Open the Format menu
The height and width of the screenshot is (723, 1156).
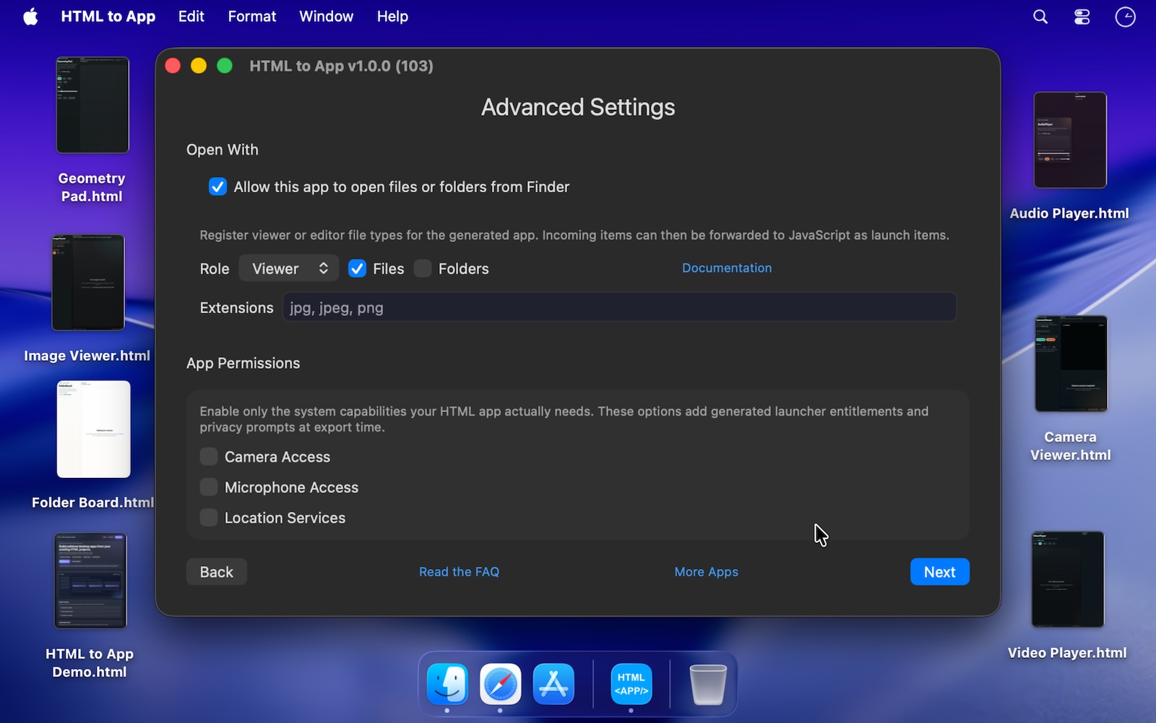(x=251, y=17)
